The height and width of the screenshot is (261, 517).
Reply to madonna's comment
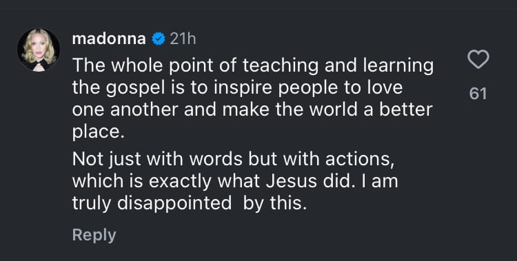click(x=94, y=236)
